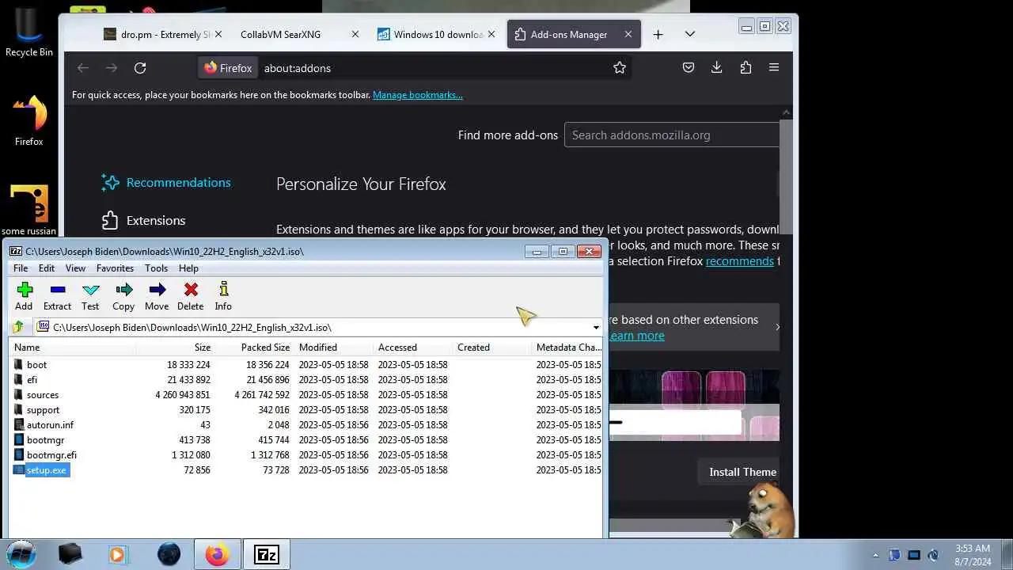Select the boot folder icon

pos(19,365)
